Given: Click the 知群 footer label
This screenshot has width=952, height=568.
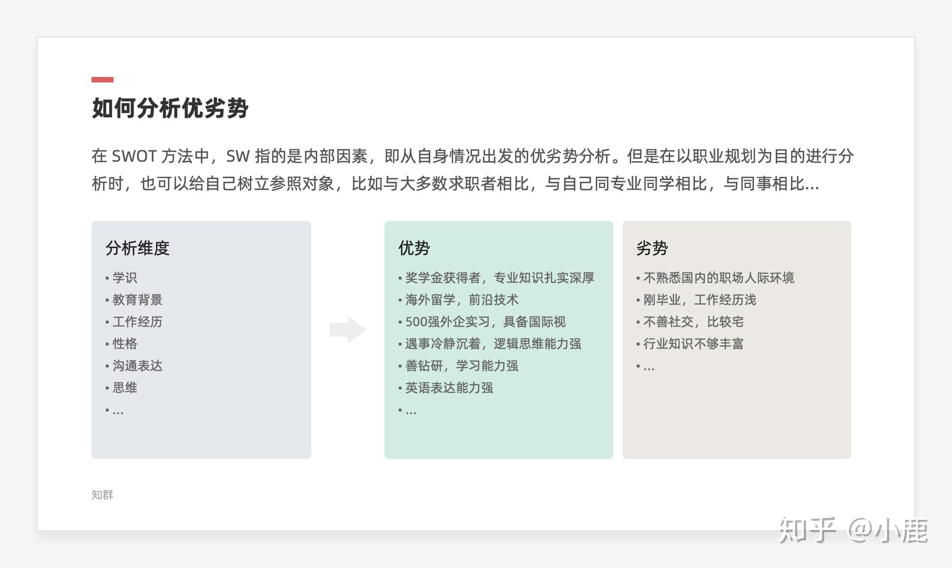Looking at the screenshot, I should pyautogui.click(x=103, y=495).
